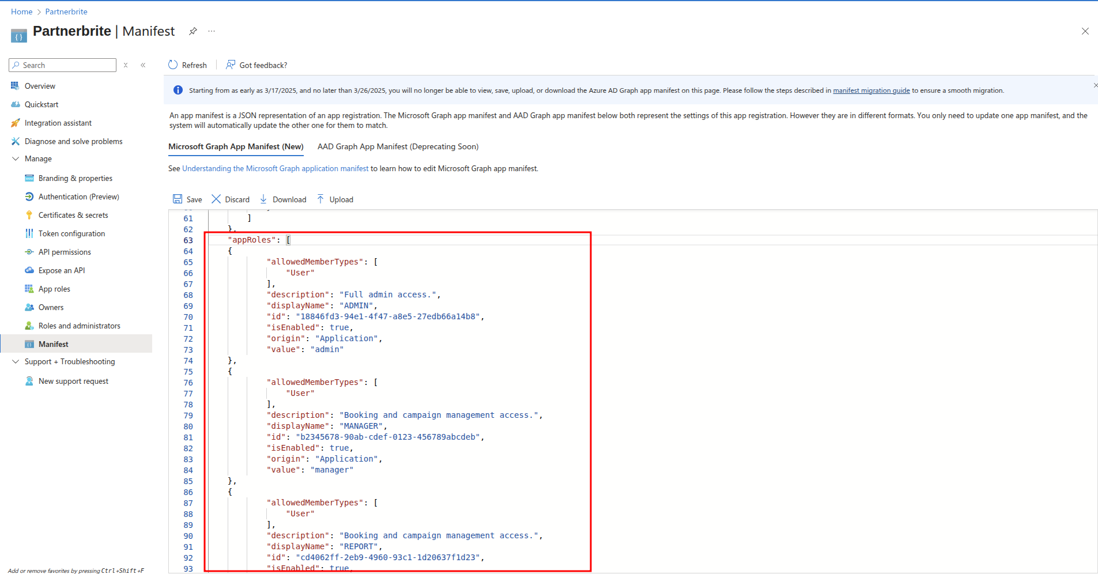
Task: Click the pin icon next to Manifest title
Action: pos(193,31)
